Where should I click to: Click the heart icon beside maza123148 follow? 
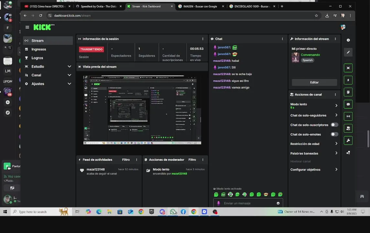tap(82, 171)
